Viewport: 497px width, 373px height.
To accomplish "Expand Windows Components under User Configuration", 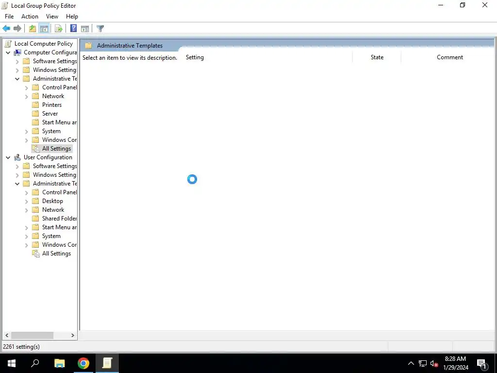I will click(x=27, y=245).
